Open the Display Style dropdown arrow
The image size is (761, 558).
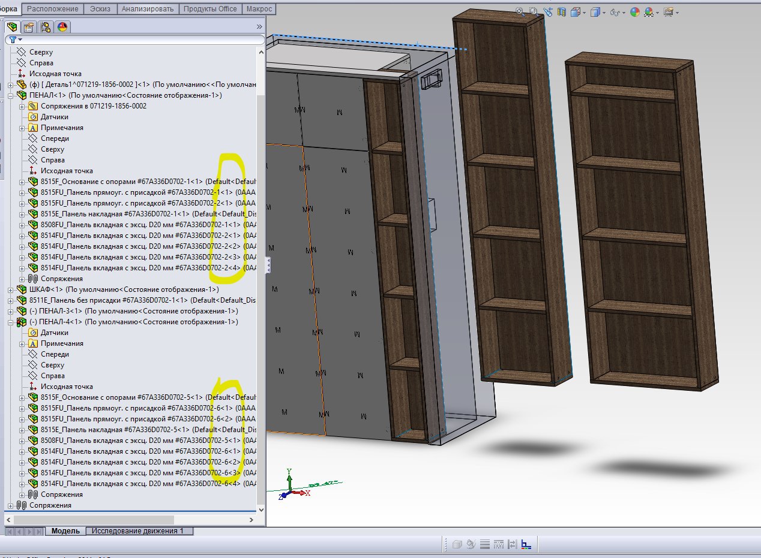click(603, 12)
